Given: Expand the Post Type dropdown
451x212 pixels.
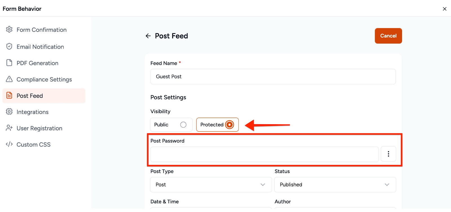Looking at the screenshot, I should point(211,185).
